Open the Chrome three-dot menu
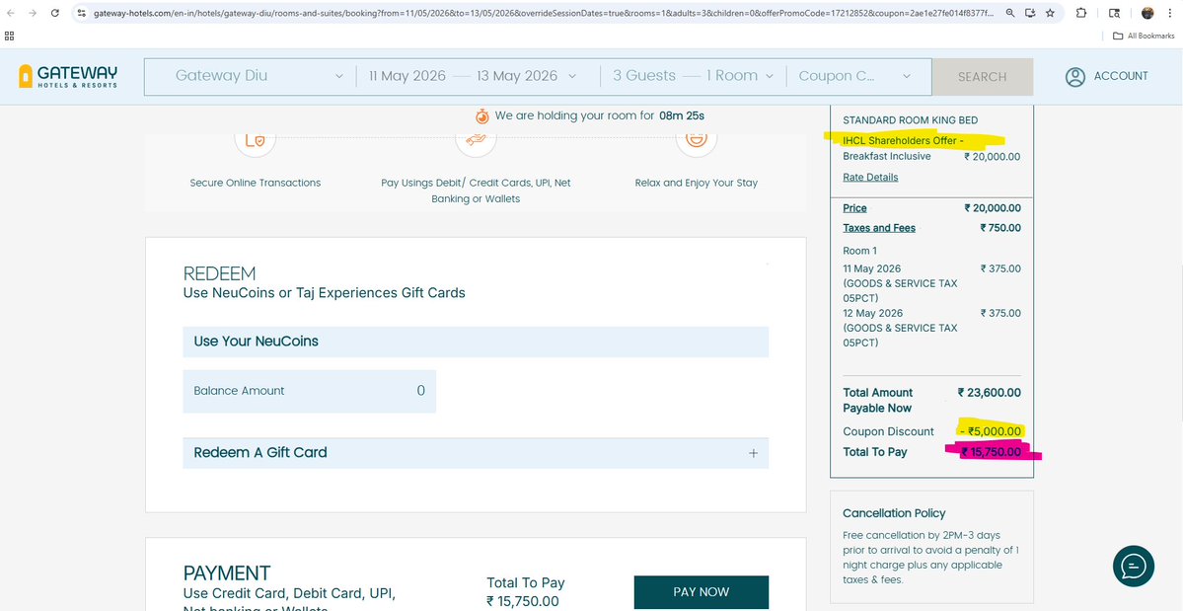1183x611 pixels. tap(1168, 13)
